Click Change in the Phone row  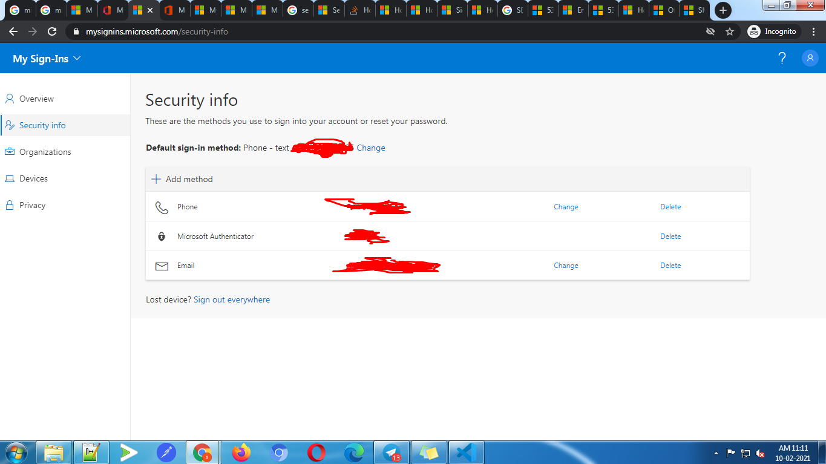pos(566,207)
